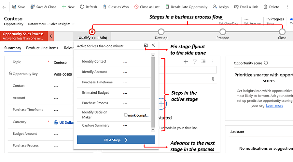Image resolution: width=293 pixels, height=162 pixels.
Task: Click the timeline filter funnel icon
Action: click(194, 62)
